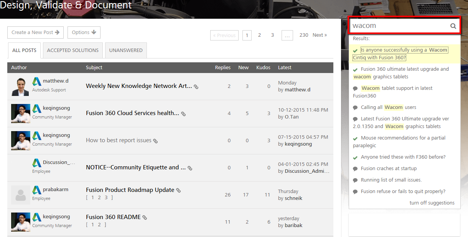
Task: Open the prabakarm author link
Action: [x=56, y=190]
